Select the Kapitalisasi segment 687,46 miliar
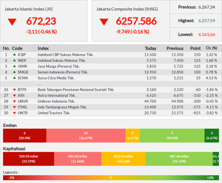The image size is (222, 183). [179, 159]
